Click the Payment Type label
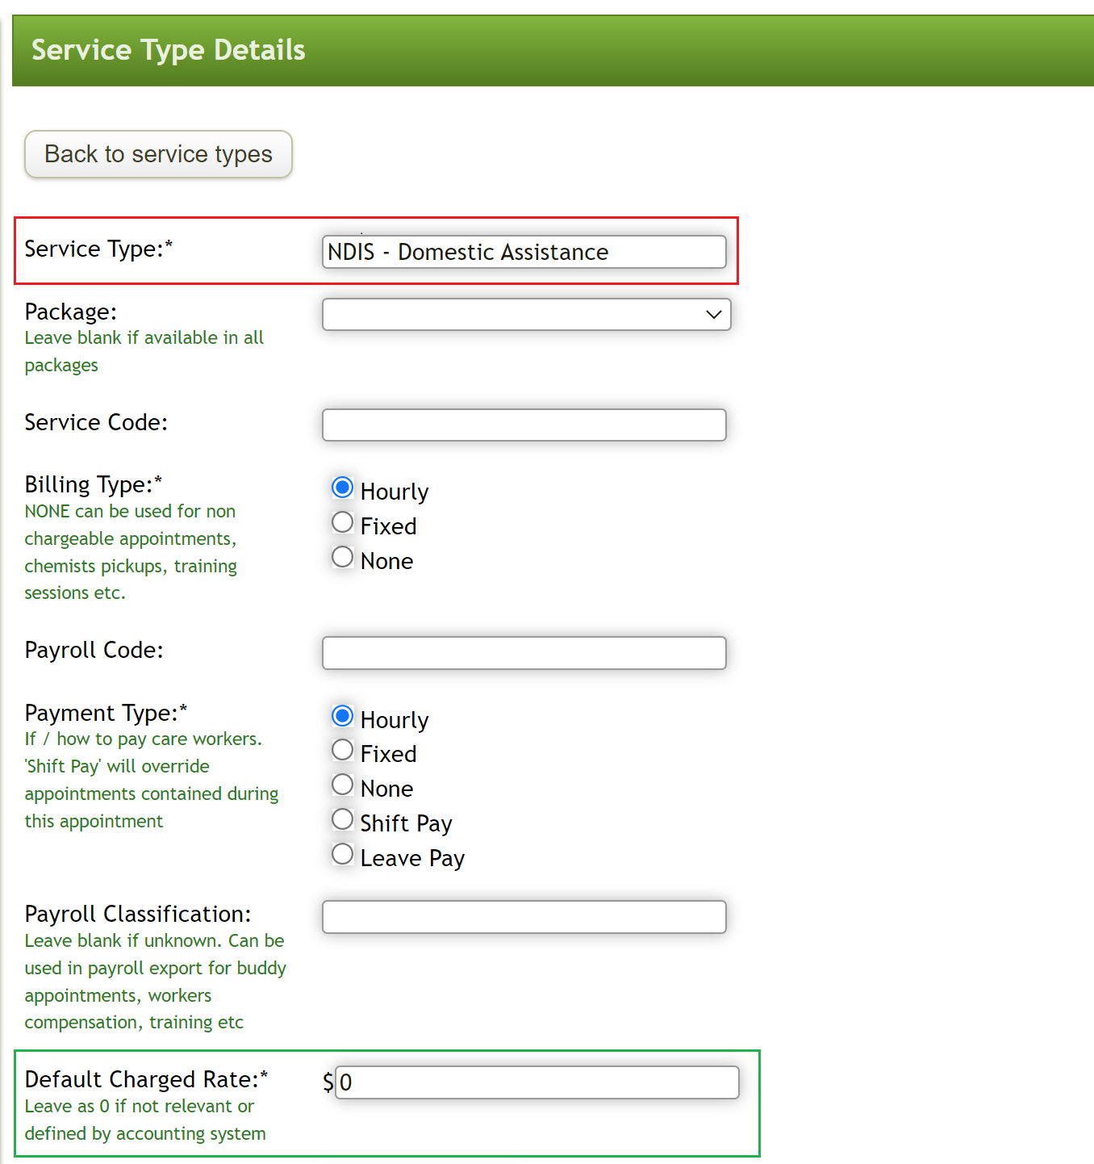 click(x=105, y=713)
